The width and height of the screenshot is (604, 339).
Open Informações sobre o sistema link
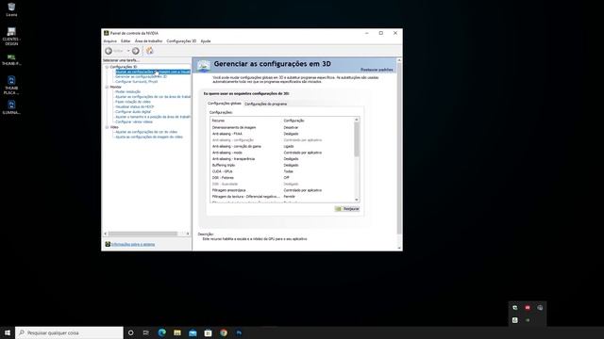tap(133, 244)
